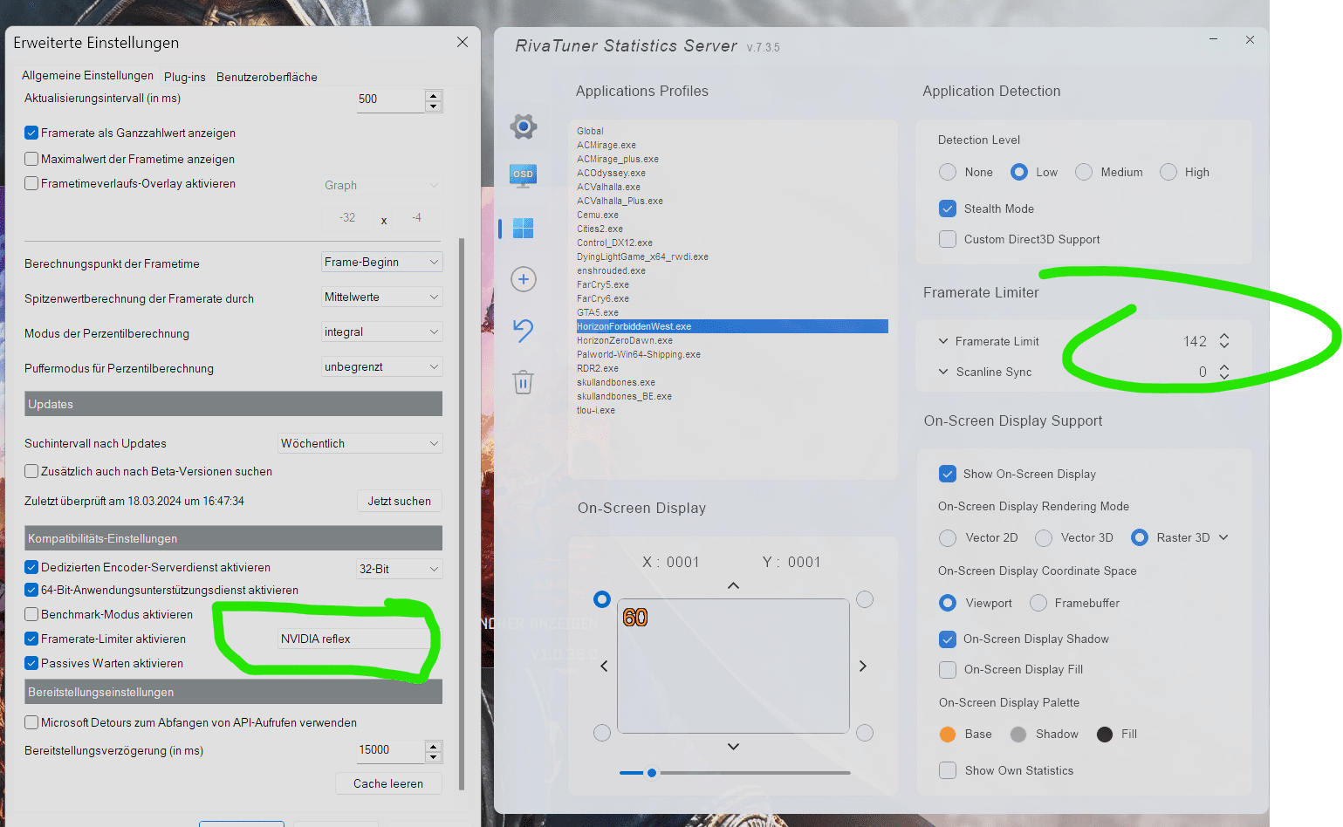Toggle Stealth Mode checkbox
Image resolution: width=1343 pixels, height=827 pixels.
tap(948, 208)
